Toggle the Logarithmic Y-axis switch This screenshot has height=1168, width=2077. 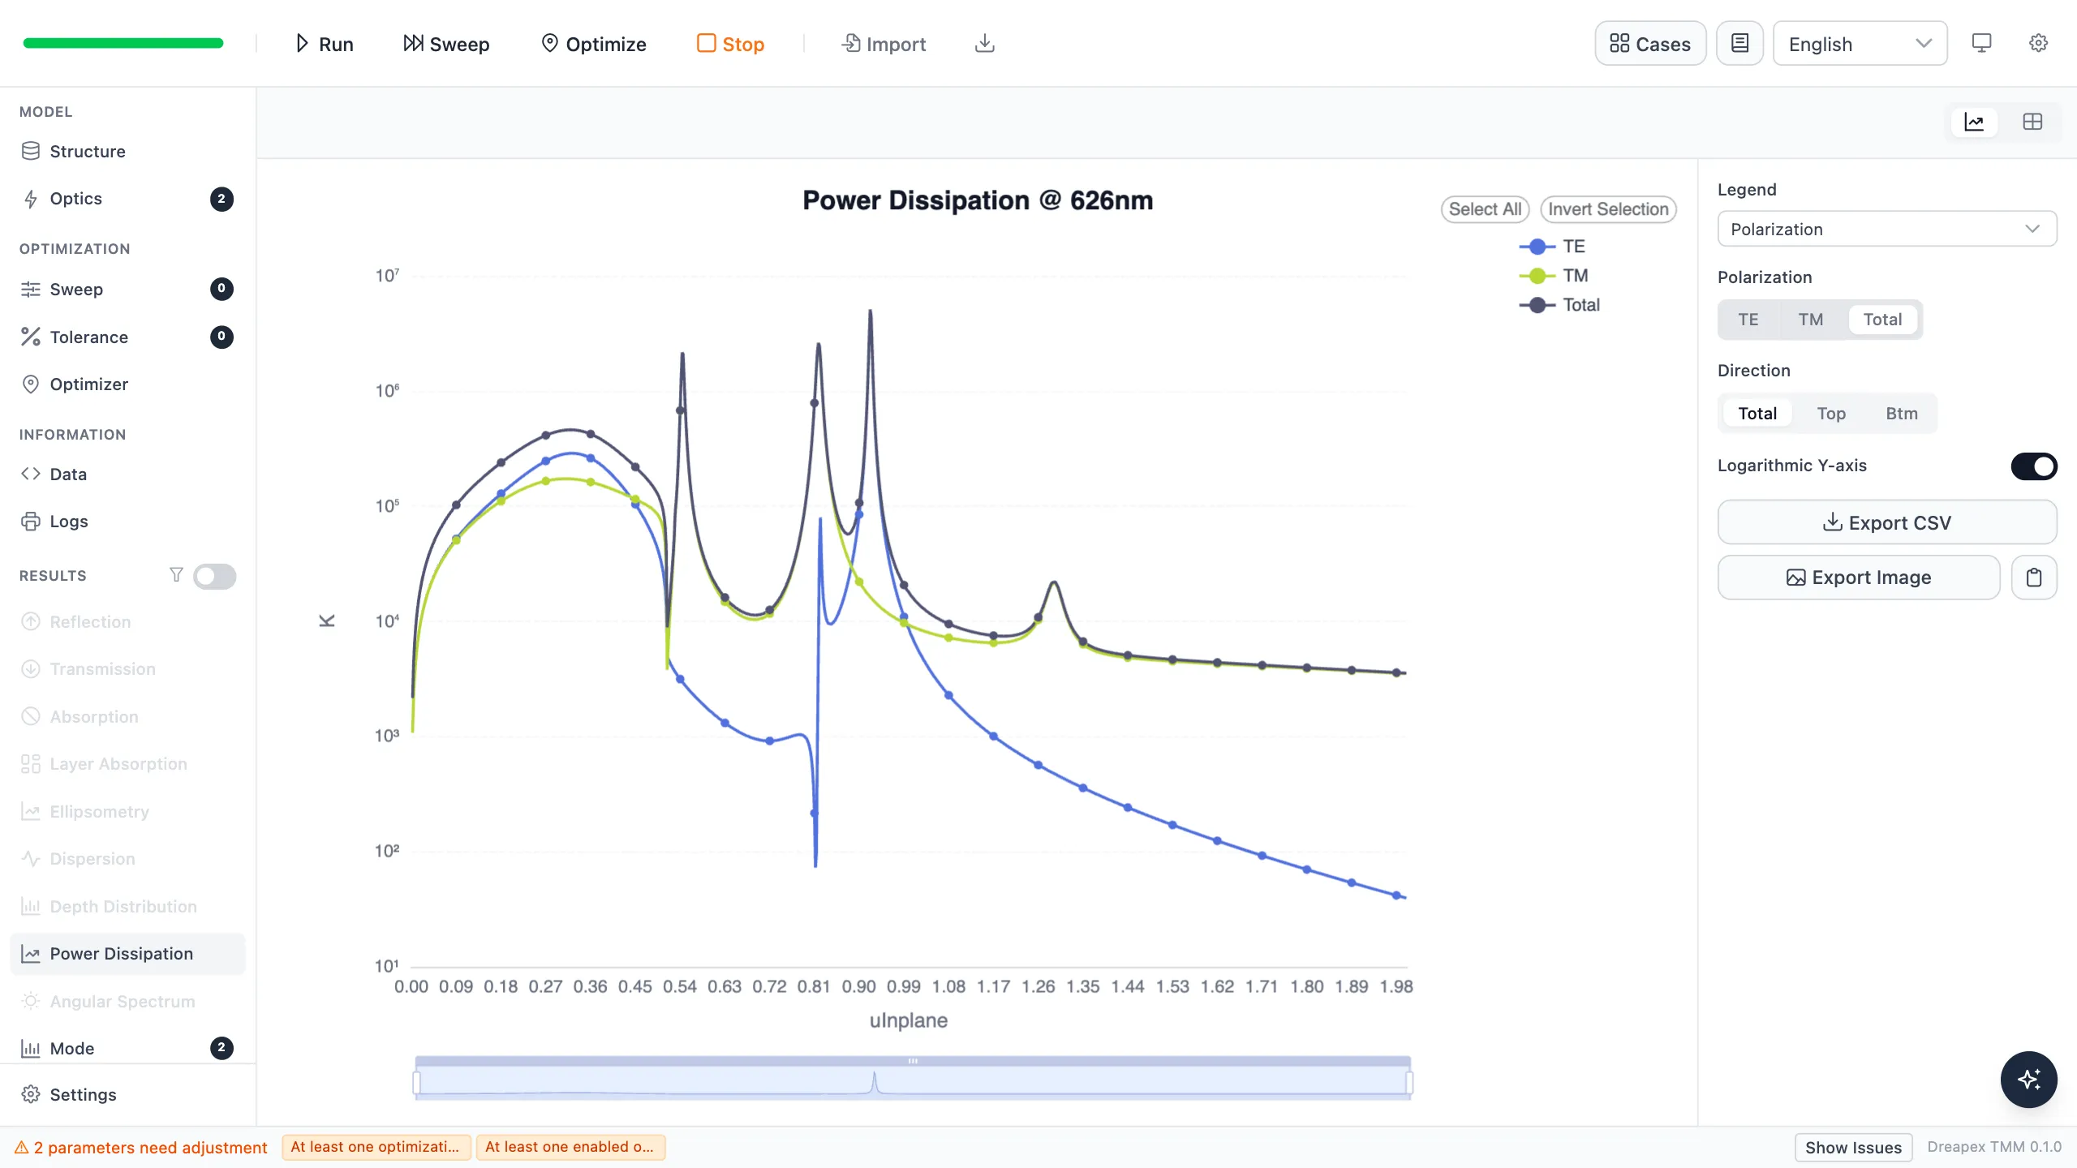[x=2033, y=466]
